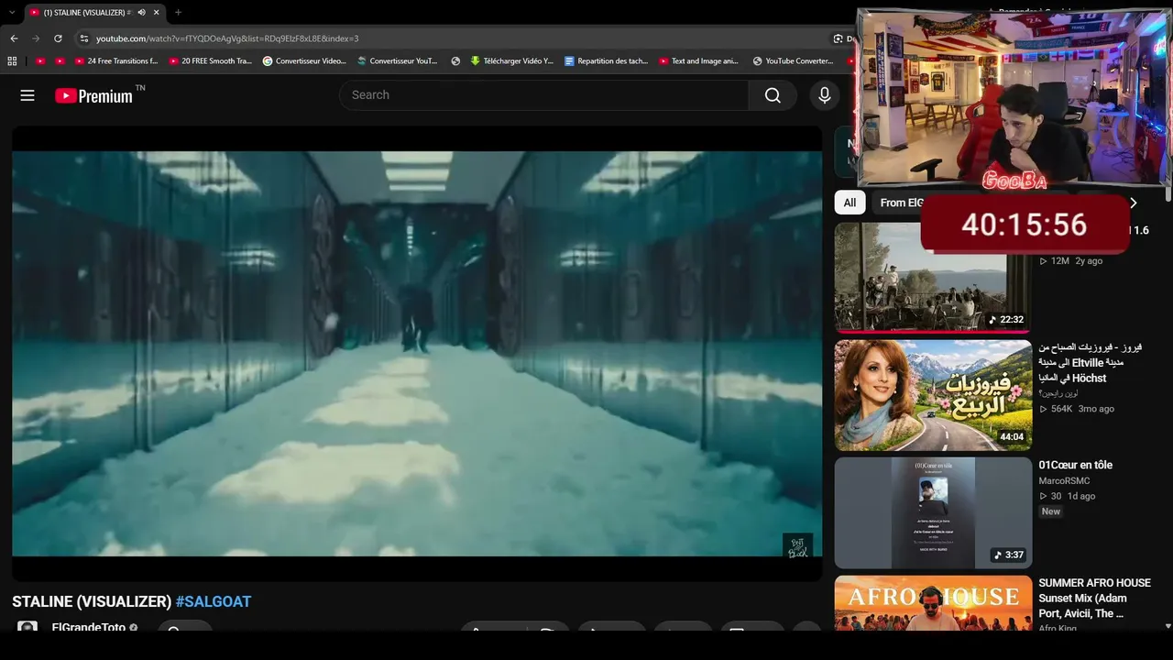The height and width of the screenshot is (660, 1173).
Task: Open the ElGrandeToto channel avatar
Action: 27,628
